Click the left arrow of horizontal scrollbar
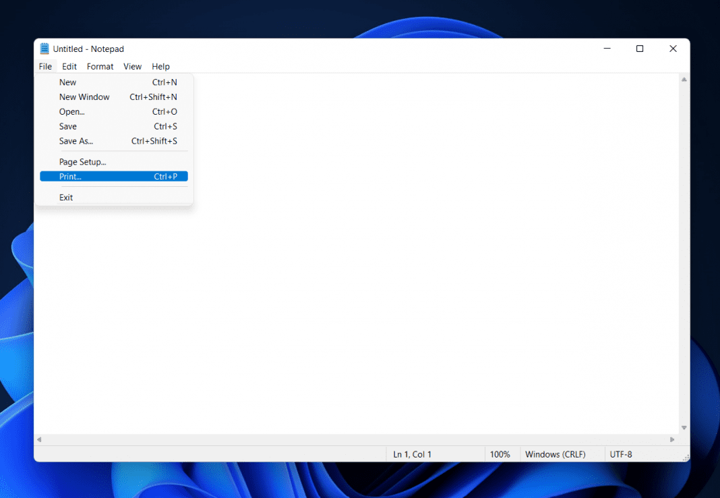 (39, 439)
